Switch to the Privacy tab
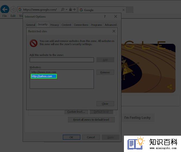Image resolution: width=181 pixels, height=152 pixels. 54,25
